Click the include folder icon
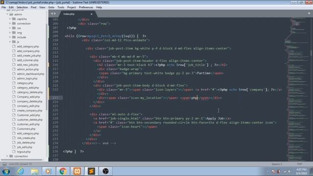The image size is (313, 176). (x=14, y=37)
